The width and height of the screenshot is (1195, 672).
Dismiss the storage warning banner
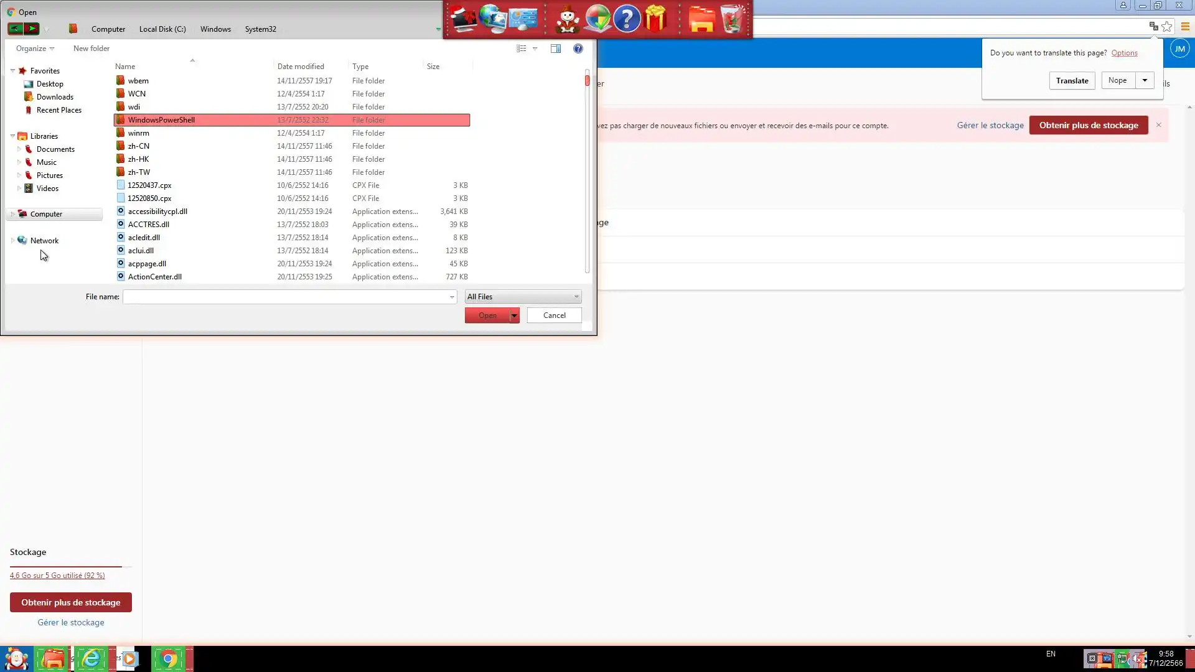click(1159, 125)
